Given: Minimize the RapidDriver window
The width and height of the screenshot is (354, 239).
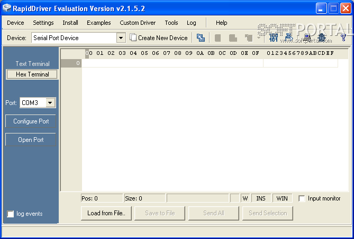Looking at the screenshot, I should [x=321, y=8].
